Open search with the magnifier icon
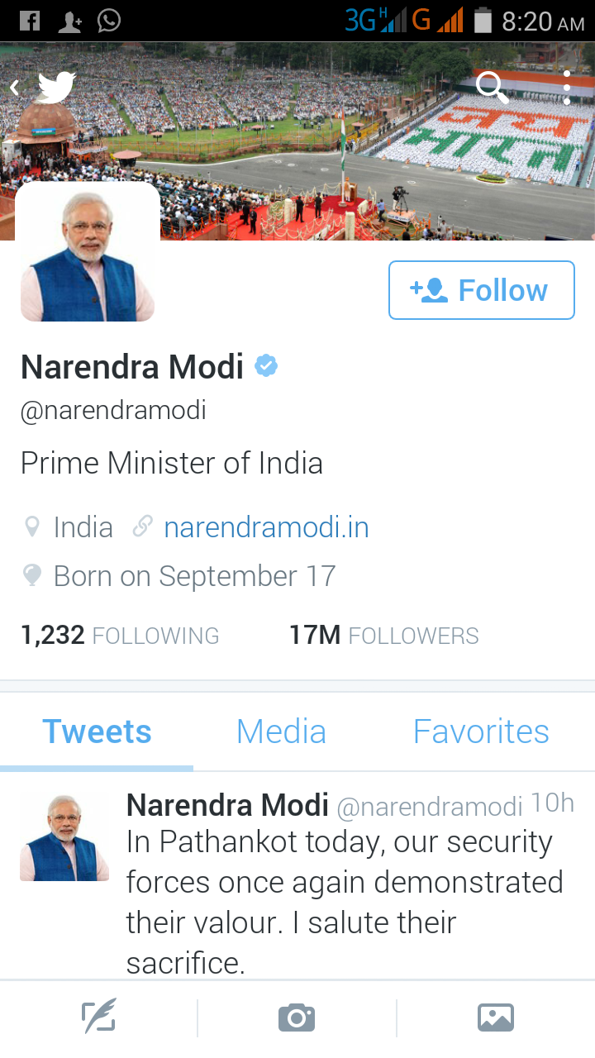This screenshot has width=595, height=1058. click(493, 87)
